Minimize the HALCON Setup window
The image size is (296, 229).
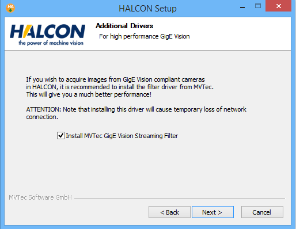242,7
